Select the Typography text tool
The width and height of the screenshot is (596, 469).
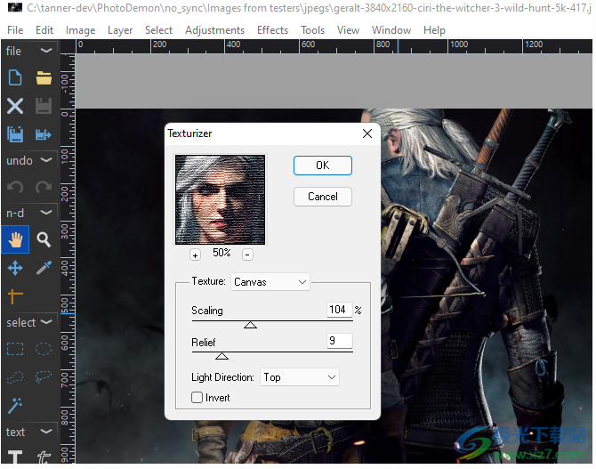coord(44,457)
